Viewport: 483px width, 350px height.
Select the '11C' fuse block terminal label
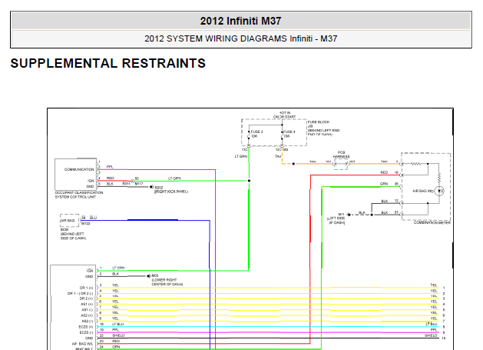[244, 150]
